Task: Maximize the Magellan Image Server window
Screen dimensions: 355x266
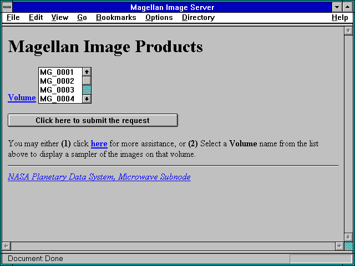Action: [x=348, y=7]
